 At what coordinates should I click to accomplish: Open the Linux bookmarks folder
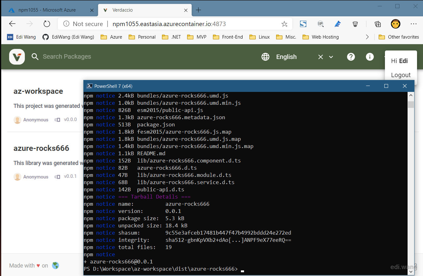(x=260, y=37)
